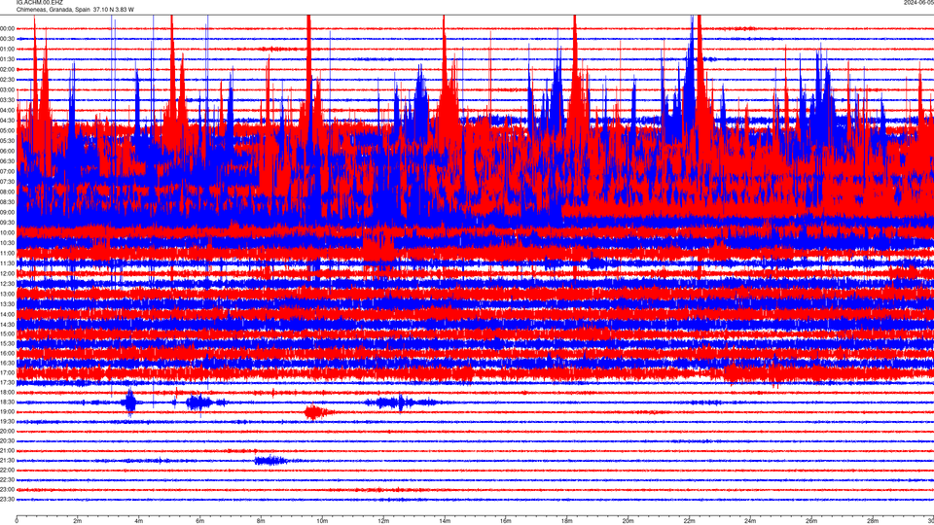Screen dimensions: 934x525
Task: Select the 13:00 trace time label
Action: 8,294
